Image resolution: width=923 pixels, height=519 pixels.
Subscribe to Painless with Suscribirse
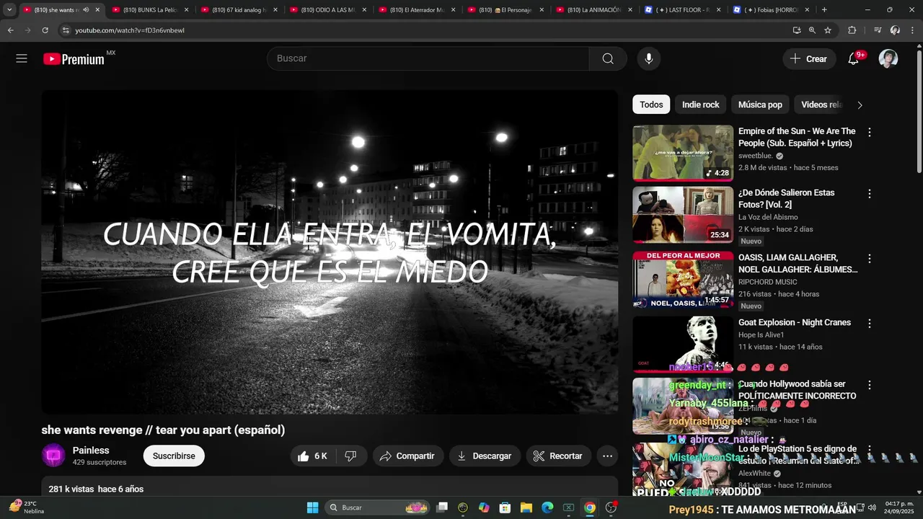pos(174,456)
